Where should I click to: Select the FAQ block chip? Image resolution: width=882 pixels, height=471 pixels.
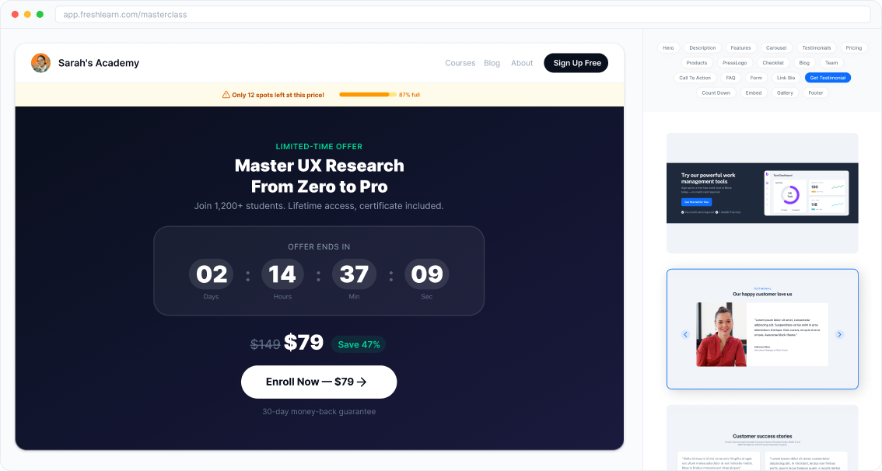(x=730, y=78)
